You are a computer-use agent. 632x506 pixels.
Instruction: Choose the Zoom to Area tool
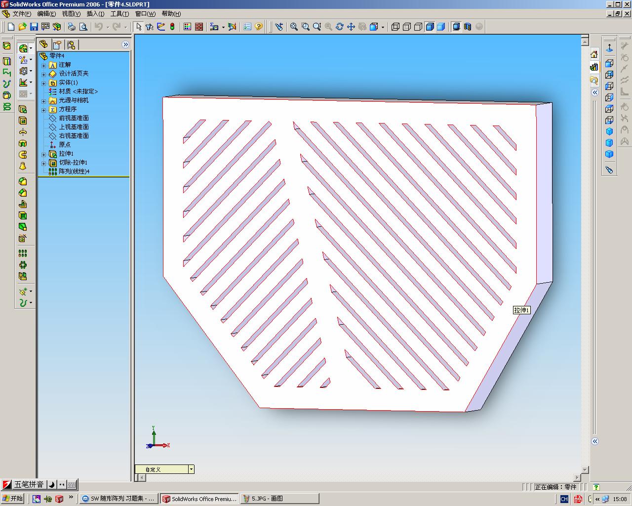(305, 27)
